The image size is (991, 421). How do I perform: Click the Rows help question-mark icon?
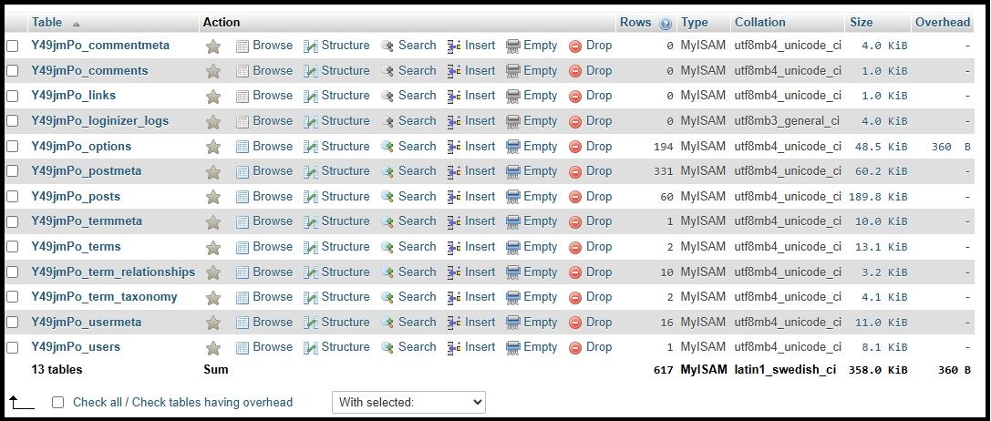click(665, 24)
